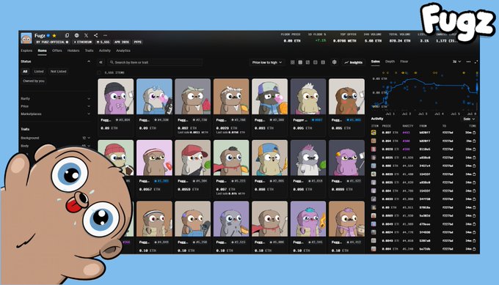Click the share icon in header
Screen dimensions: 499x285
(x=96, y=35)
